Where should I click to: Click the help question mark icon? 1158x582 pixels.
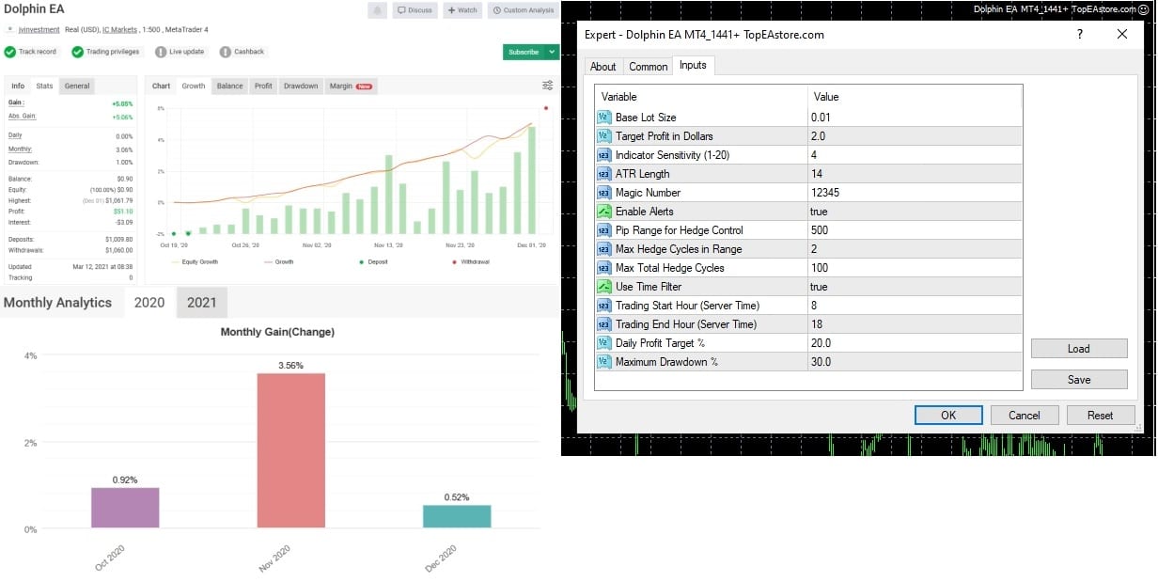[x=1080, y=34]
